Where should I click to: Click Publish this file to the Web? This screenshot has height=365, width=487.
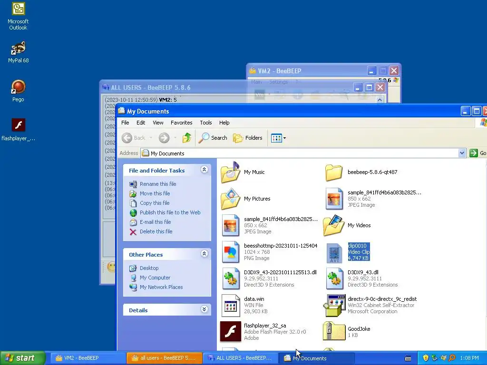(170, 212)
